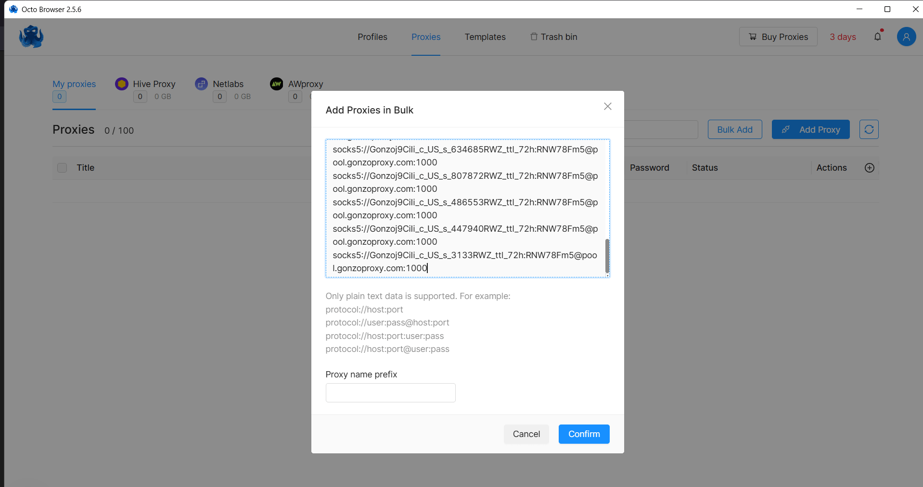
Task: Open the user account avatar menu
Action: pyautogui.click(x=906, y=37)
